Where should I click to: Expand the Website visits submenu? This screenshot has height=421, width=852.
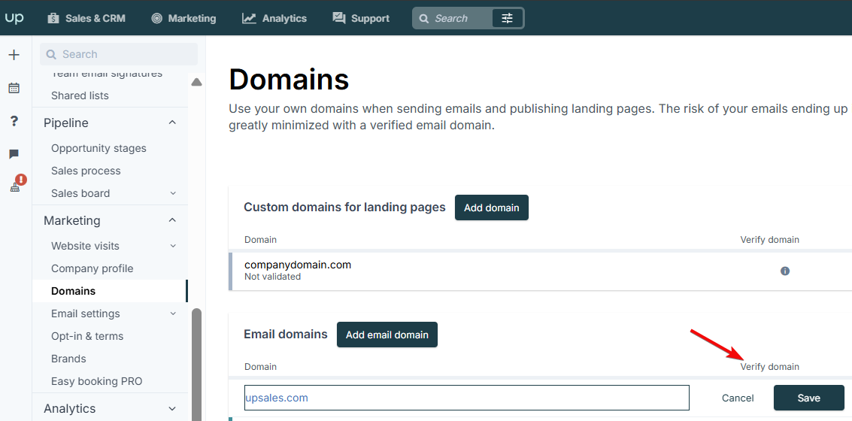coord(173,246)
